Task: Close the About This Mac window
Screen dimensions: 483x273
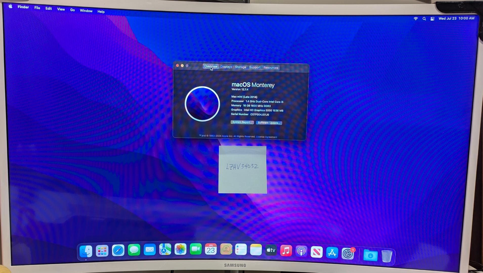Action: point(178,66)
